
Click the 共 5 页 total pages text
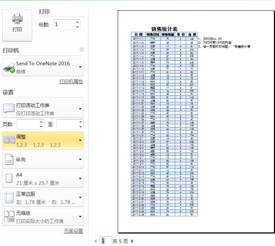tap(120, 241)
